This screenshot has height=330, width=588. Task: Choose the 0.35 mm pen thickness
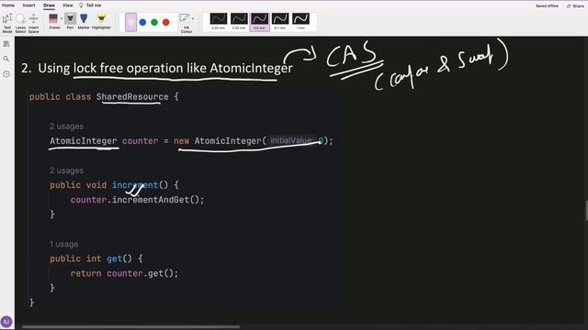(x=239, y=22)
